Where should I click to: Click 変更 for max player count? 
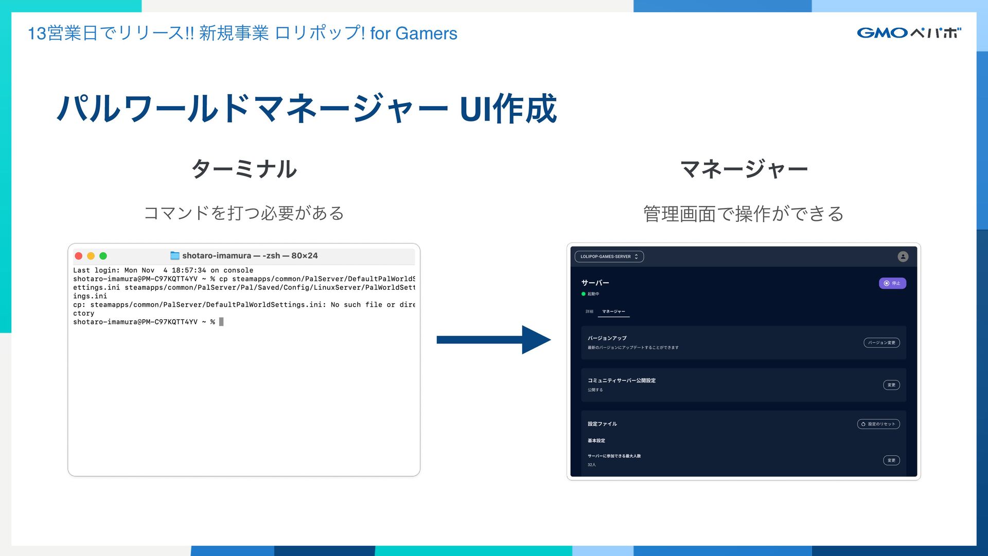click(891, 460)
